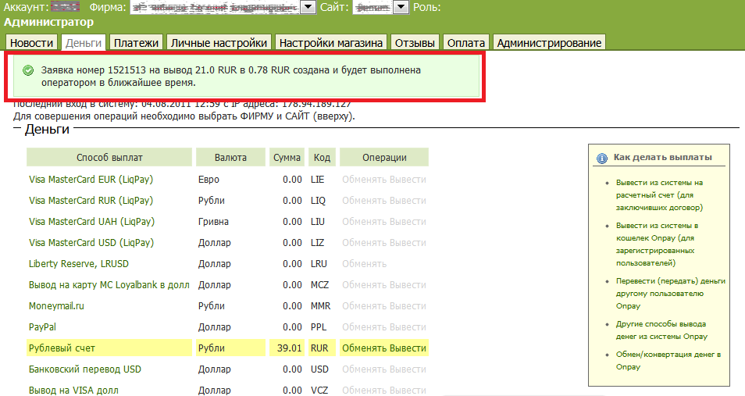
Task: Open the Фирма dropdown arrow
Action: coord(308,7)
